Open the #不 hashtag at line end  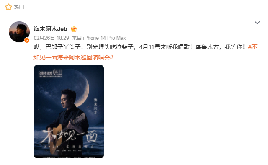253,47
